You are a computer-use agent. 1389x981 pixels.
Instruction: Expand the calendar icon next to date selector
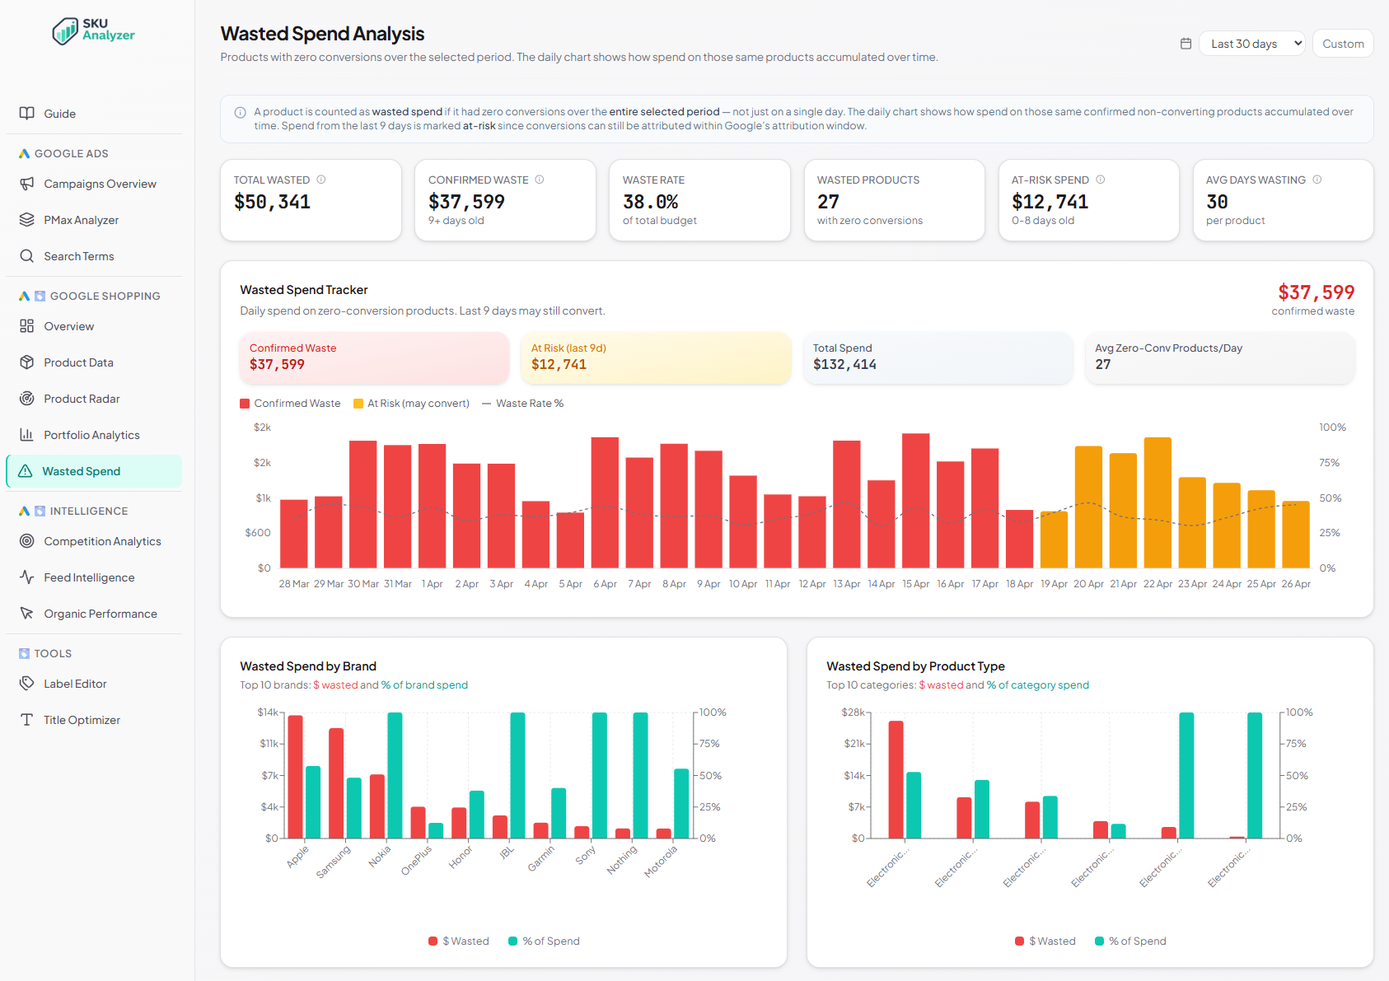pos(1186,43)
